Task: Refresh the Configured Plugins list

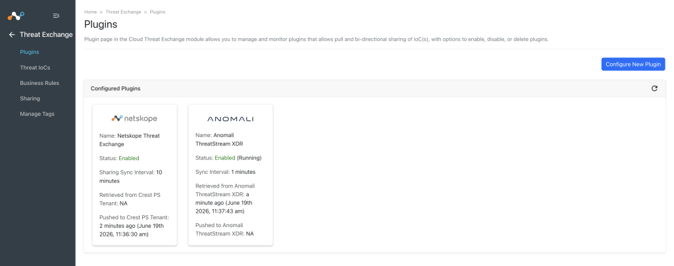Action: tap(654, 88)
